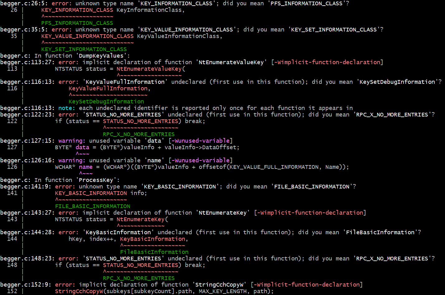Click magenta 'data' variable on line 127

82,147
